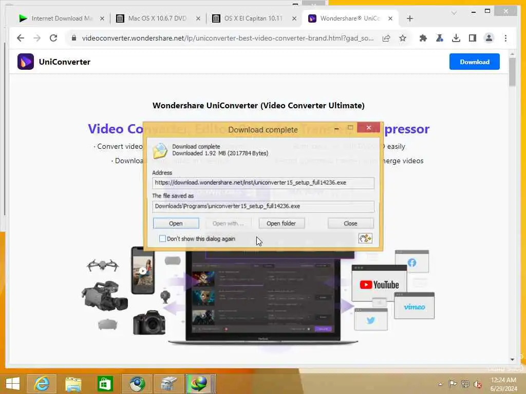This screenshot has height=394, width=526.
Task: Open File Explorer from the taskbar
Action: coord(73,384)
